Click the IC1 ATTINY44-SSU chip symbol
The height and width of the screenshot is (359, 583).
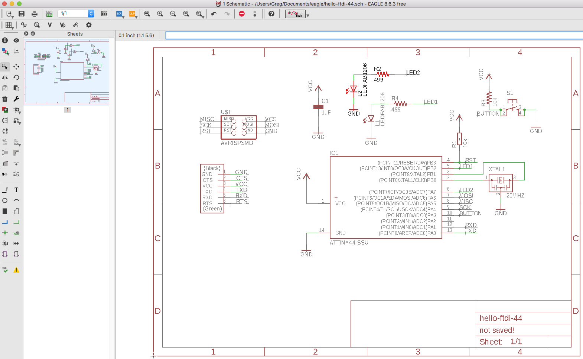tap(386, 197)
